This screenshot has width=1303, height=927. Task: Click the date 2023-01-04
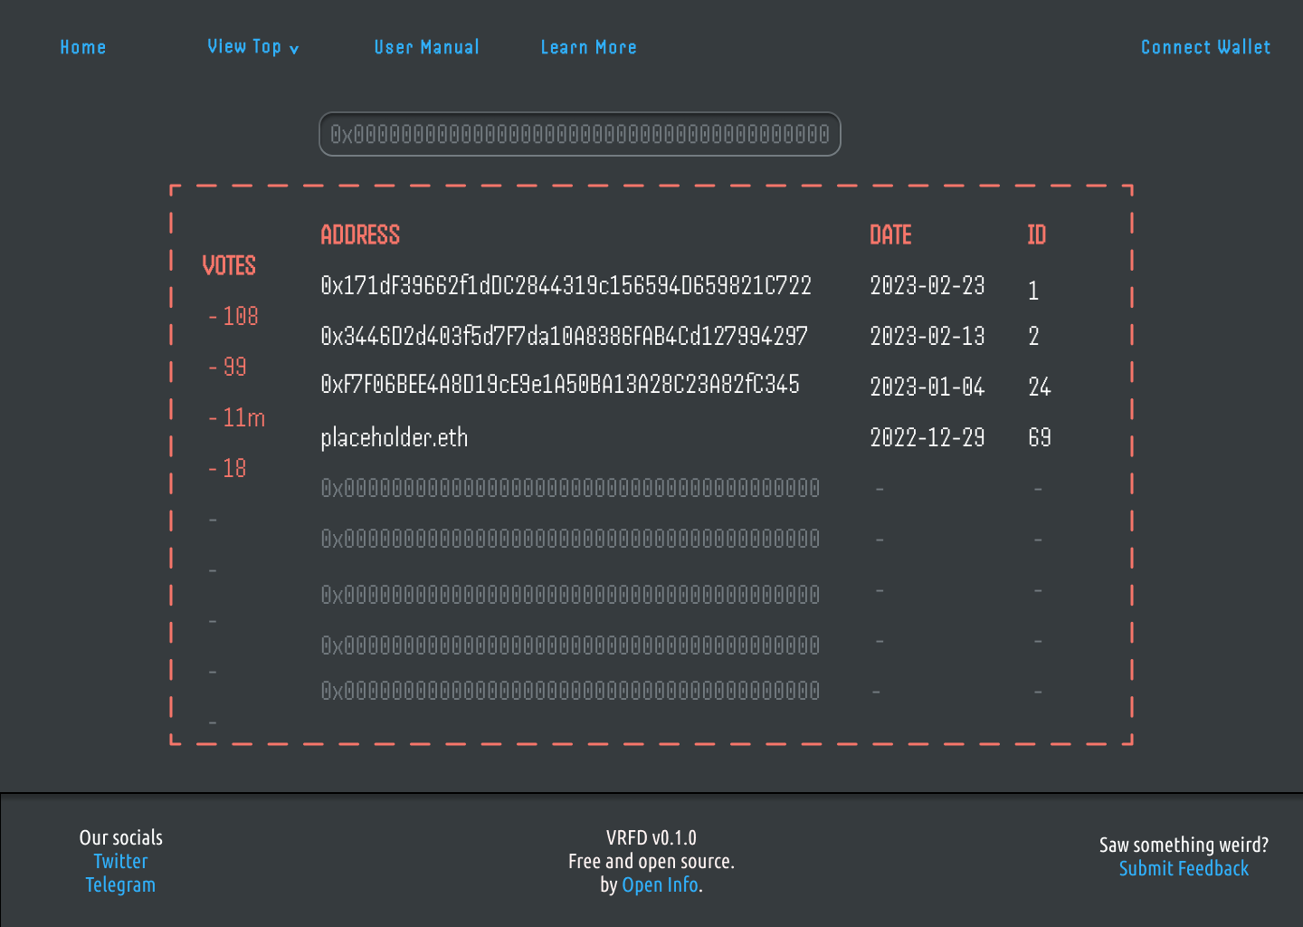tap(927, 387)
